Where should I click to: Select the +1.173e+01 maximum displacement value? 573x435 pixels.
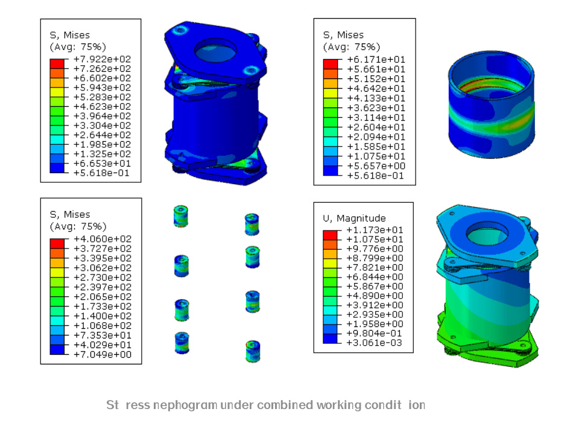[374, 230]
